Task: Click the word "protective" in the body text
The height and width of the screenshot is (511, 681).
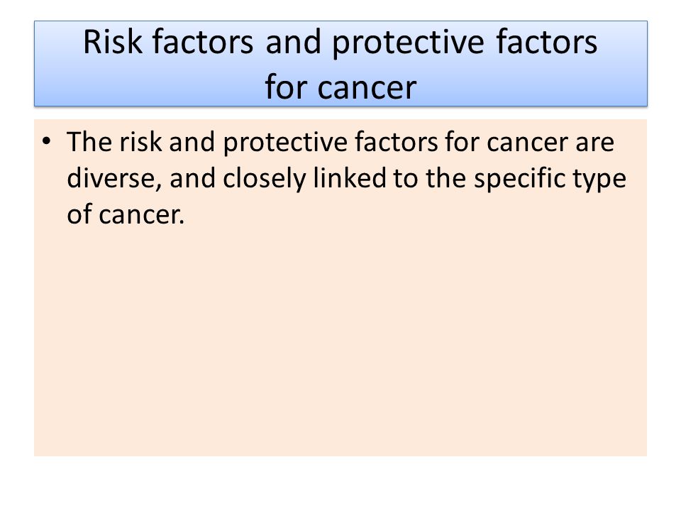Action: (x=285, y=143)
